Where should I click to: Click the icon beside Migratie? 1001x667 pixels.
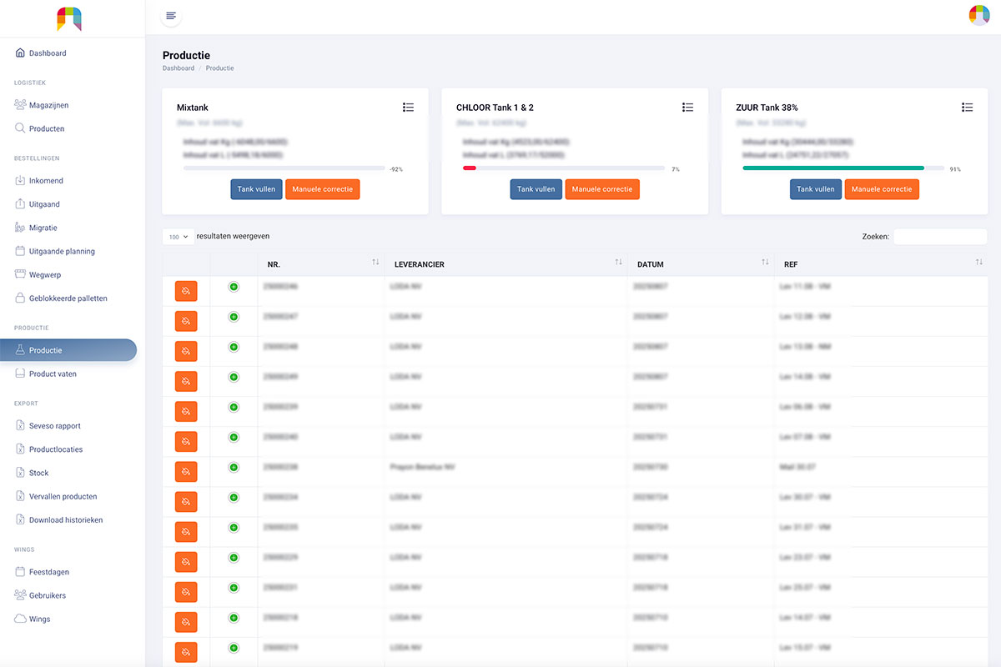point(20,228)
